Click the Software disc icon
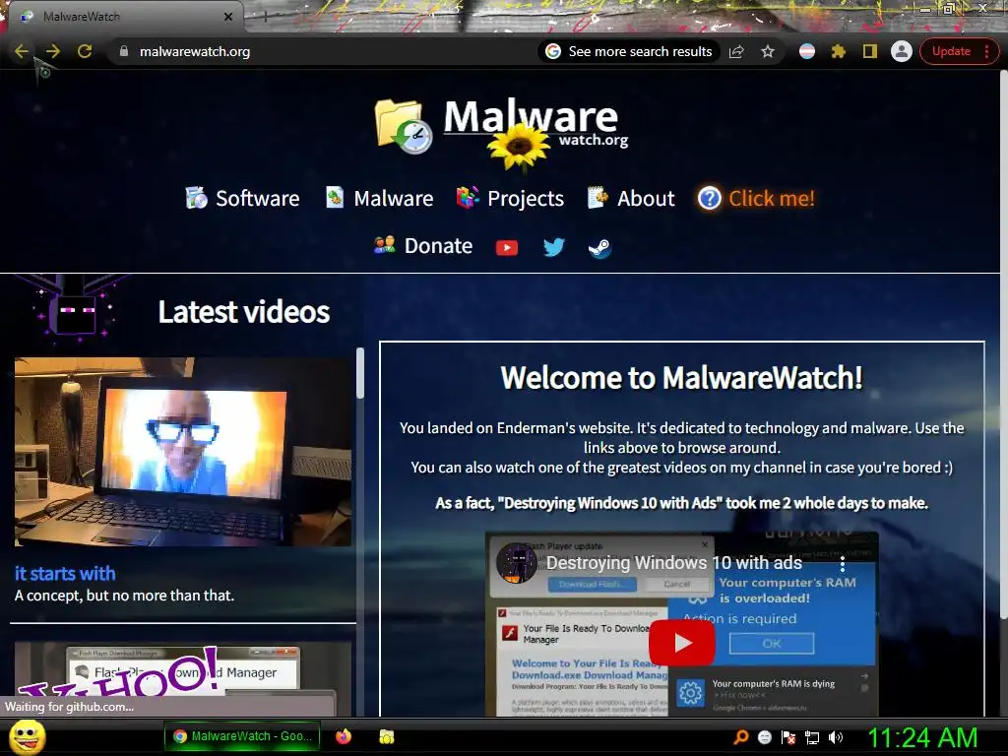Viewport: 1008px width, 756px height. click(196, 198)
